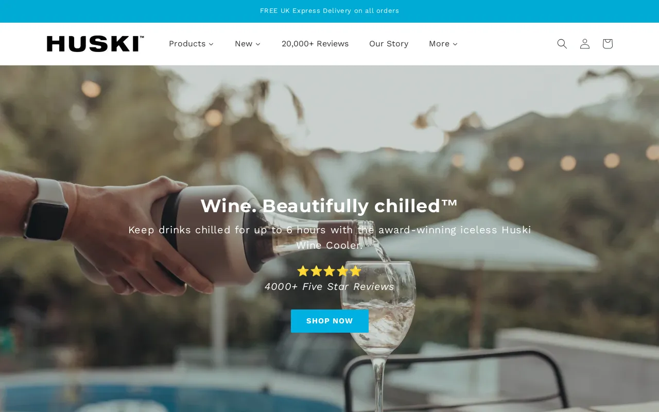The width and height of the screenshot is (659, 412).
Task: Open the Products menu label
Action: click(187, 44)
